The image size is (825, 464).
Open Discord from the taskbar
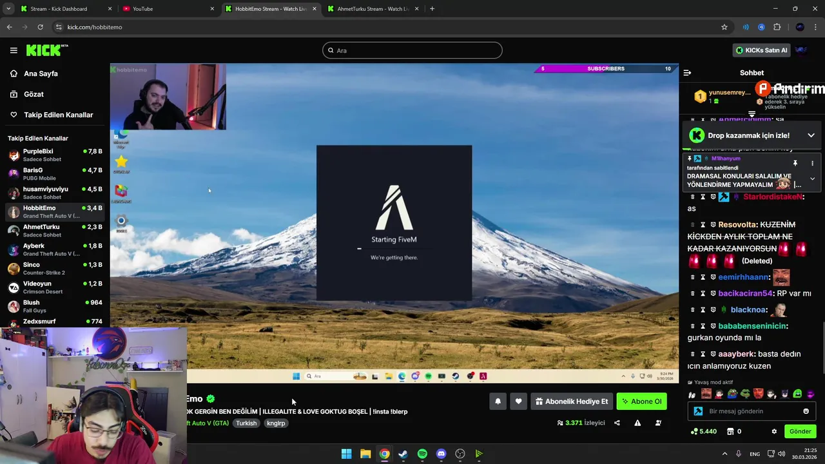pos(441,454)
